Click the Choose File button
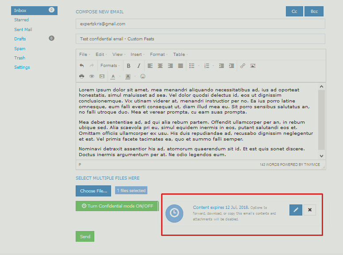 93,191
